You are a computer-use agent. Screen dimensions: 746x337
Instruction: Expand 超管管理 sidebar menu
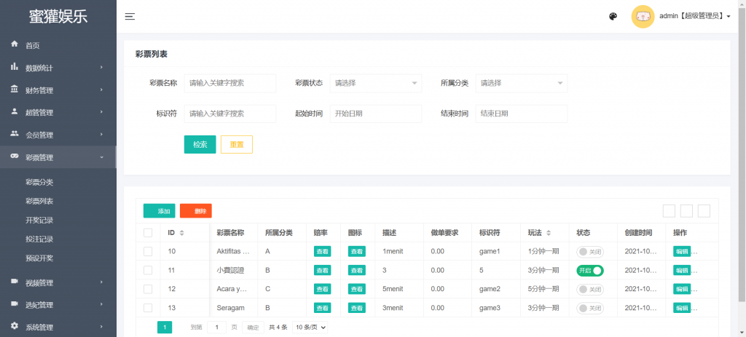click(58, 113)
